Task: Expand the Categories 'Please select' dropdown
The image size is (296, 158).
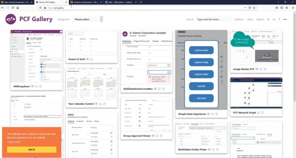Action: 88,19
